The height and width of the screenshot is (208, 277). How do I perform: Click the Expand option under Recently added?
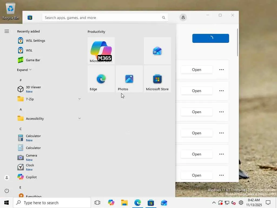[24, 70]
